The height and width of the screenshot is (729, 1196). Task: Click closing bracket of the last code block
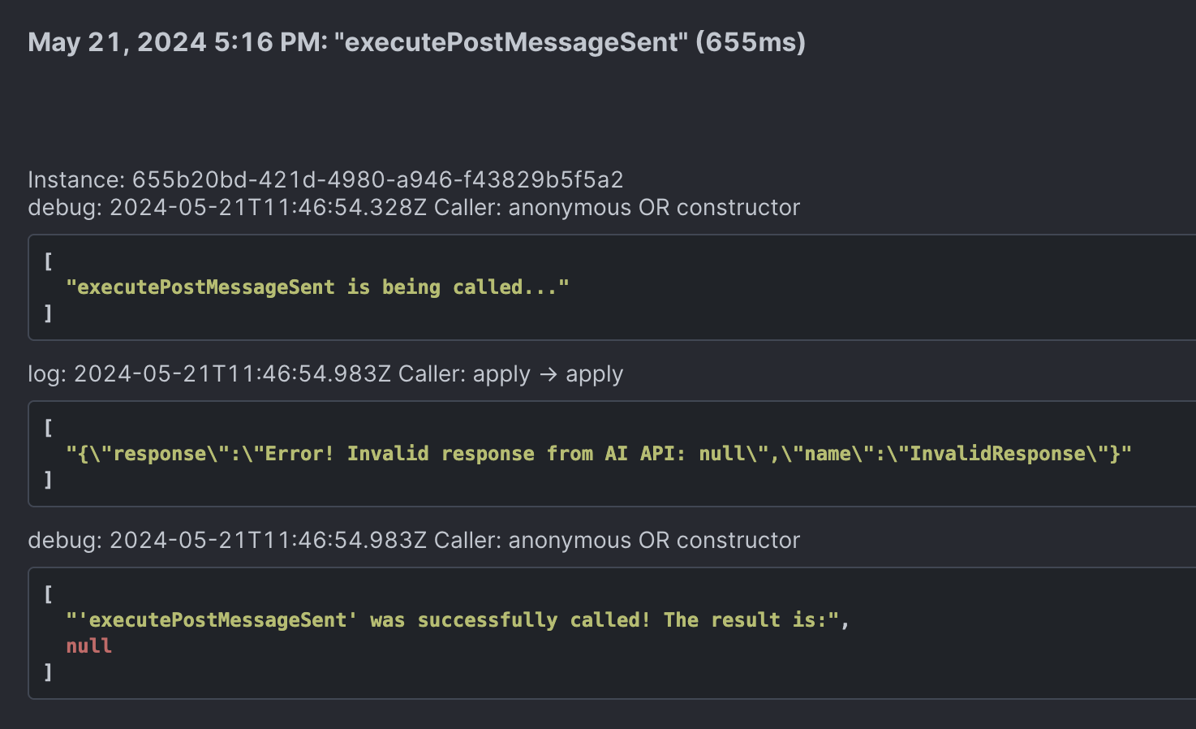click(48, 672)
